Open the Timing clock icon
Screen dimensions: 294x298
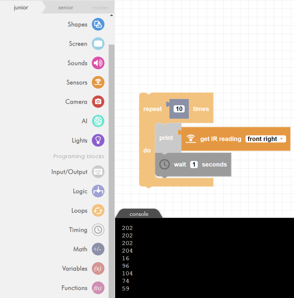click(x=98, y=230)
